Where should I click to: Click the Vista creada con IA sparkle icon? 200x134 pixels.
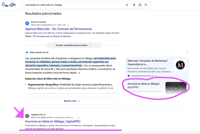[27, 53]
